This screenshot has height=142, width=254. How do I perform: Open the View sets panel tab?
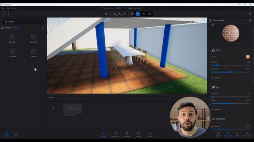[247, 134]
